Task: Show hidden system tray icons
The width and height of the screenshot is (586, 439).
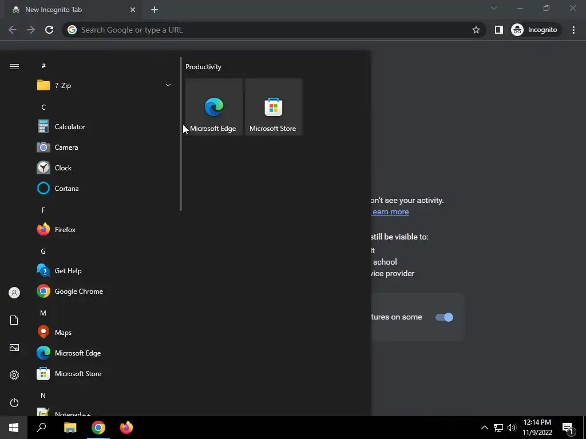Action: pos(484,428)
